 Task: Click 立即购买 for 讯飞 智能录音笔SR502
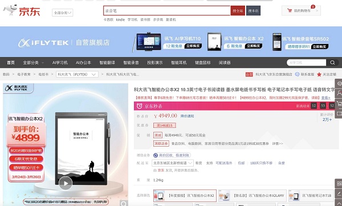click(320, 47)
